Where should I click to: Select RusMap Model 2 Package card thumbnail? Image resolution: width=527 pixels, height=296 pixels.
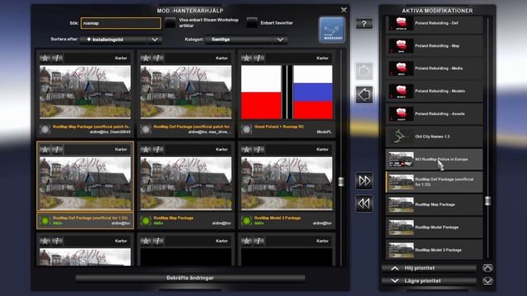tap(287, 183)
